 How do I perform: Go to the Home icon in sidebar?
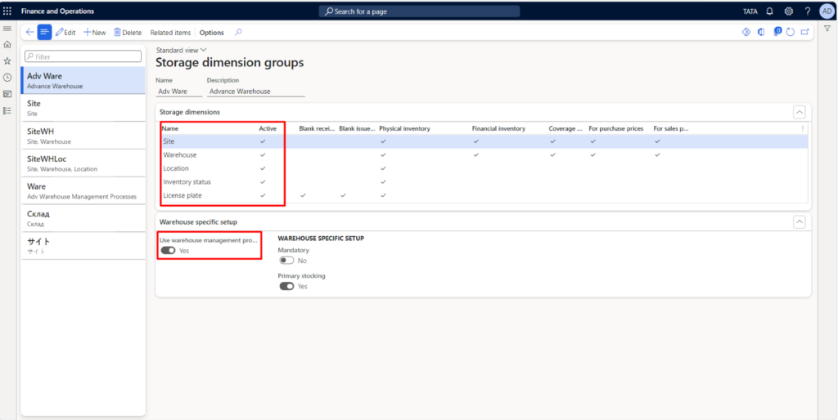pyautogui.click(x=7, y=45)
